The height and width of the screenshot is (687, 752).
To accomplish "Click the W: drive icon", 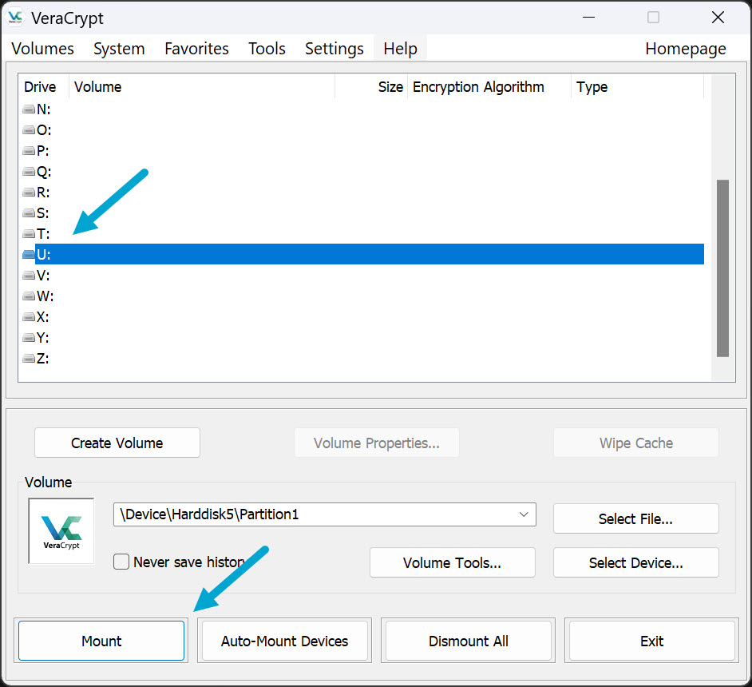I will pyautogui.click(x=29, y=296).
